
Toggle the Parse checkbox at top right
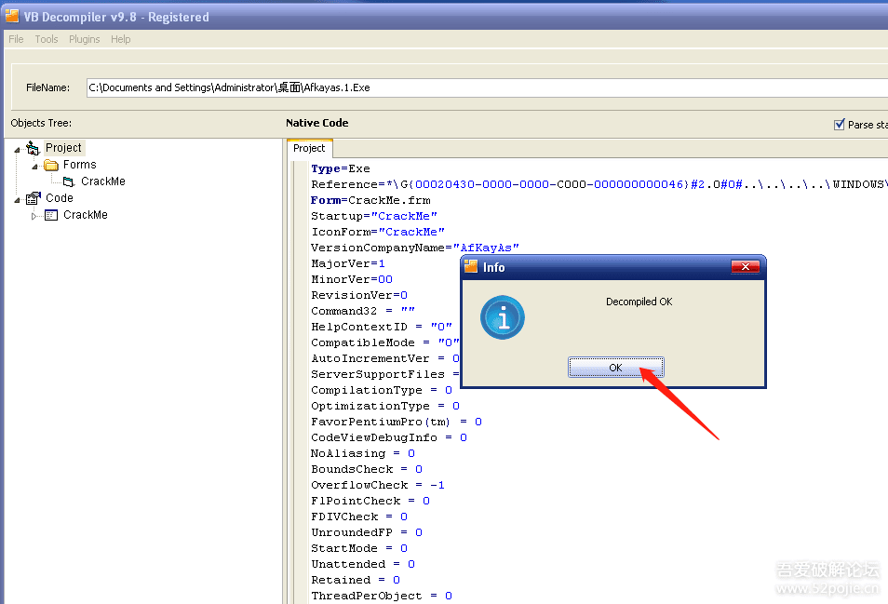(x=839, y=125)
